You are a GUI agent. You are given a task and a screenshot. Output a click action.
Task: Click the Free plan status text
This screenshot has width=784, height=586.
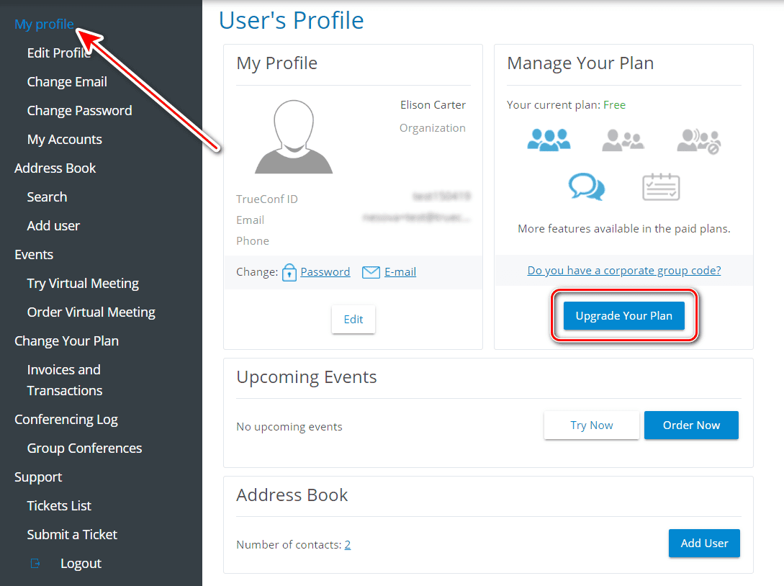[x=615, y=105]
